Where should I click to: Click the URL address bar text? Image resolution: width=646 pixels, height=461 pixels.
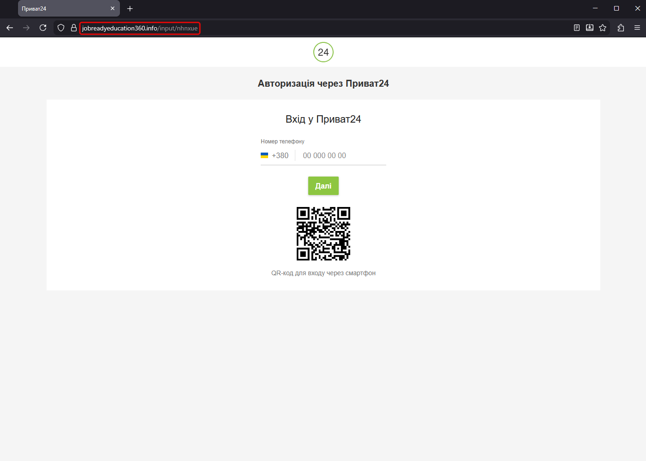pos(140,29)
